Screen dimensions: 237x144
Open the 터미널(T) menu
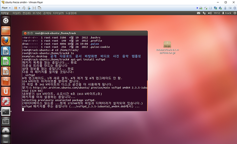click(x=58, y=13)
